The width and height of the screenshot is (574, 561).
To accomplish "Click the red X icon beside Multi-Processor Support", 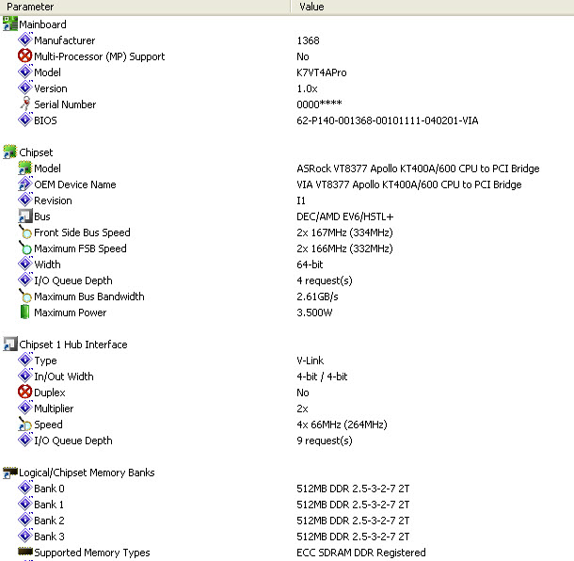I will [25, 56].
